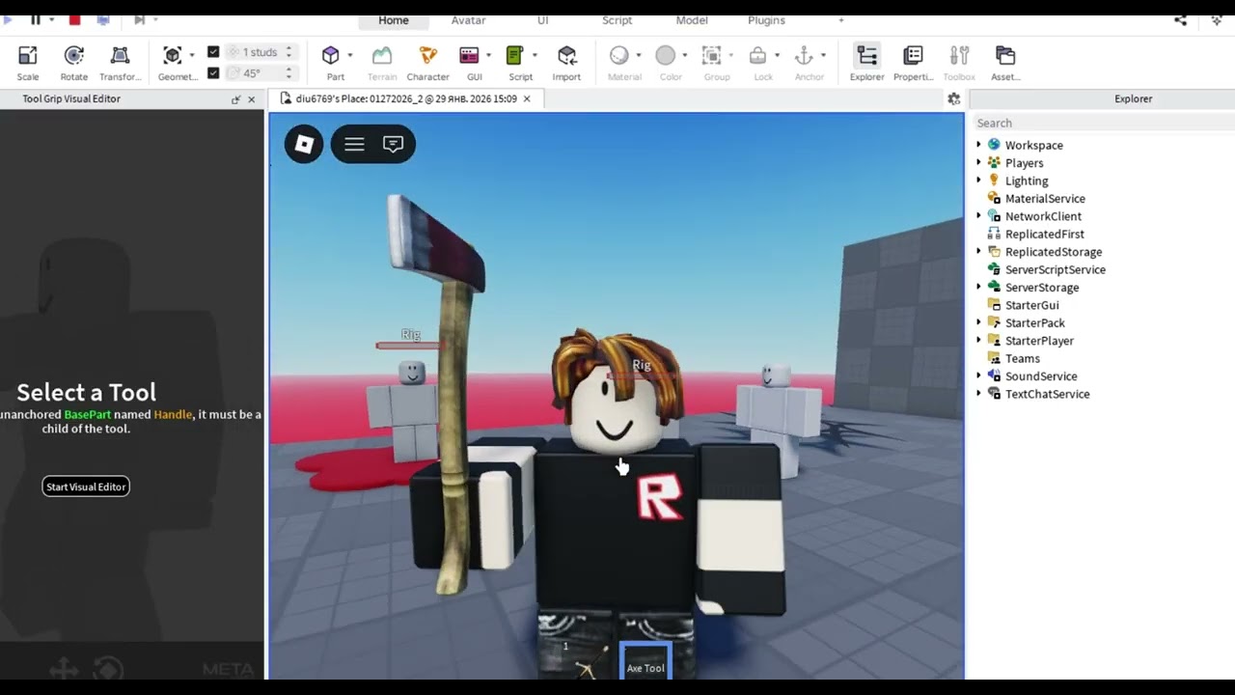Pause the running playtest
Viewport: 1235px width, 695px height.
pyautogui.click(x=36, y=19)
